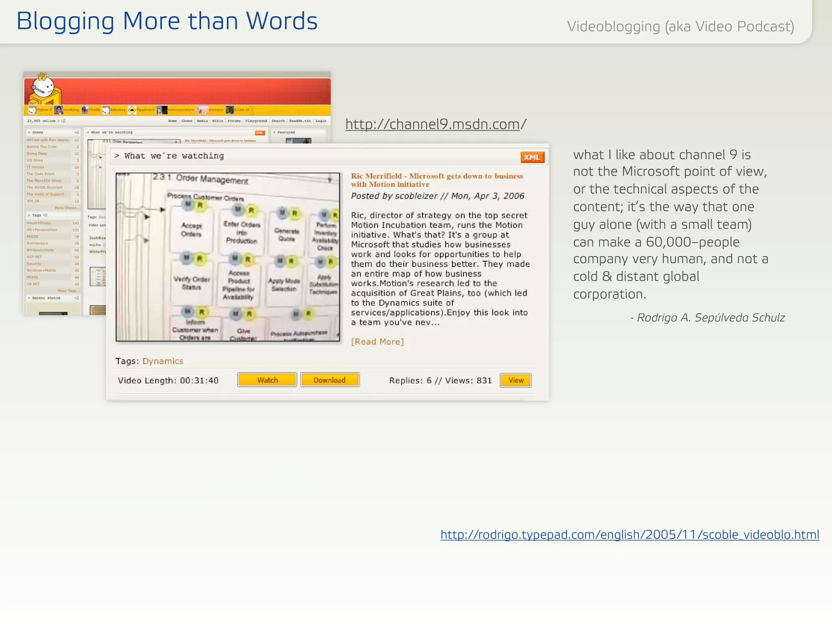Screen dimensions: 832x624
Task: Visit the channel9.msdn.com link
Action: [x=436, y=124]
